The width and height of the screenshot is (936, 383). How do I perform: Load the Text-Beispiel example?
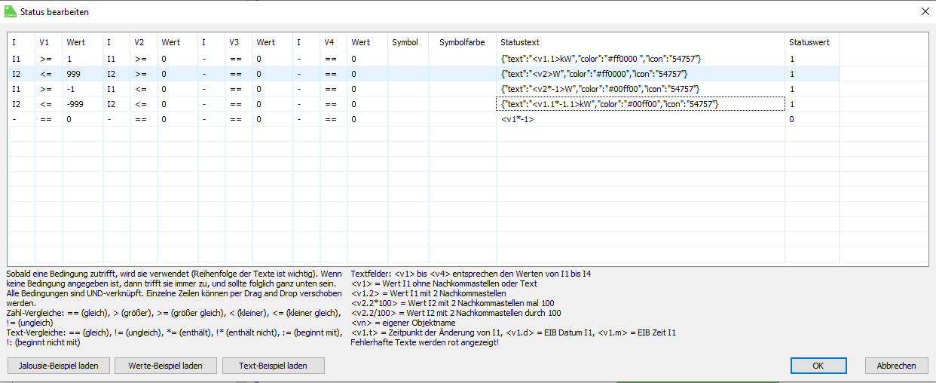[274, 366]
